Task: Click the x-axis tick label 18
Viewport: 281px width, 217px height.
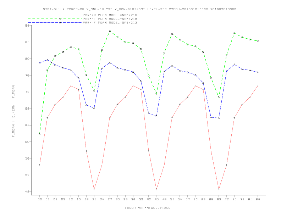Action: click(86, 199)
